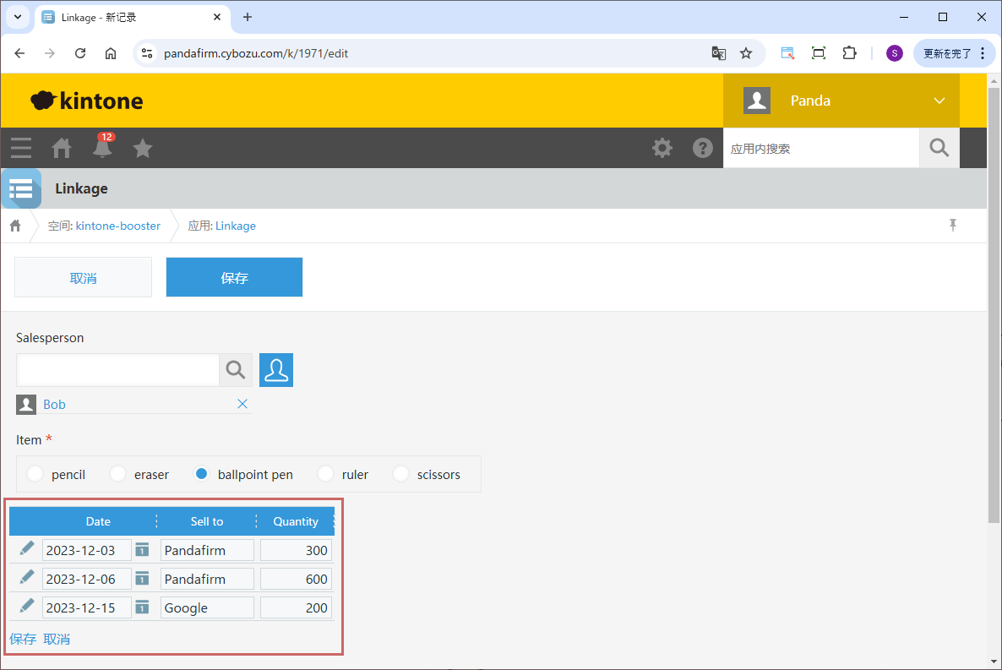Open the browser tab list dropdown arrow
Image resolution: width=1002 pixels, height=670 pixels.
coord(17,17)
